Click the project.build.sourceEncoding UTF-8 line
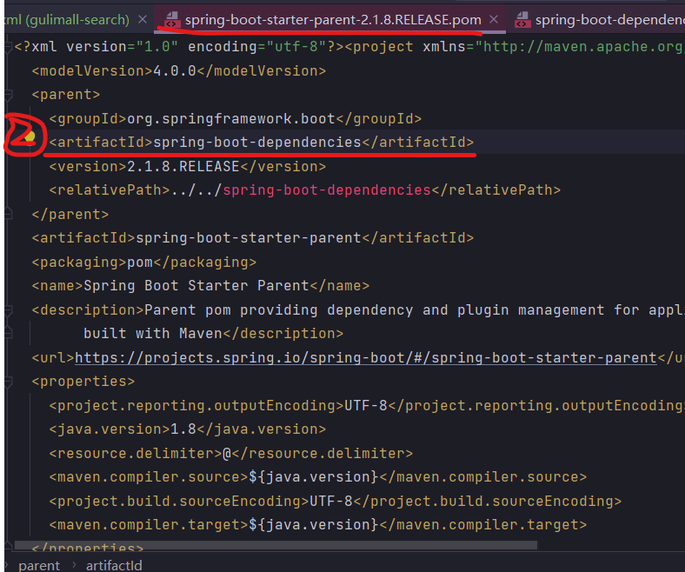 point(336,501)
